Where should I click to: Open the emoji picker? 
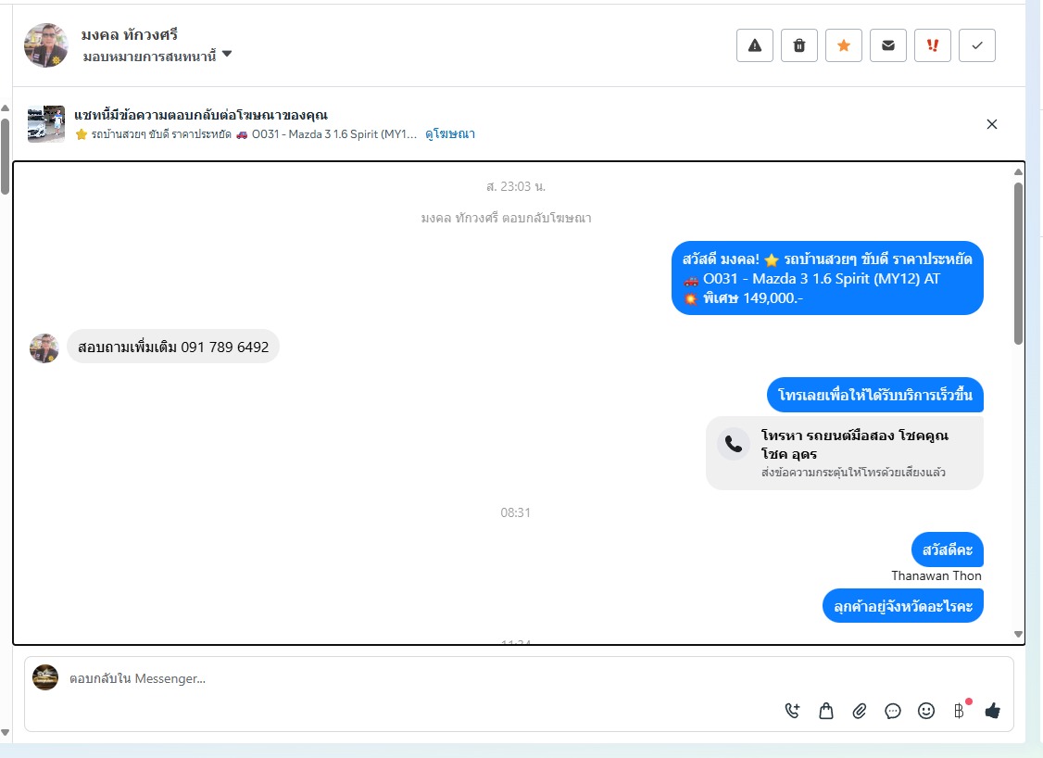926,711
